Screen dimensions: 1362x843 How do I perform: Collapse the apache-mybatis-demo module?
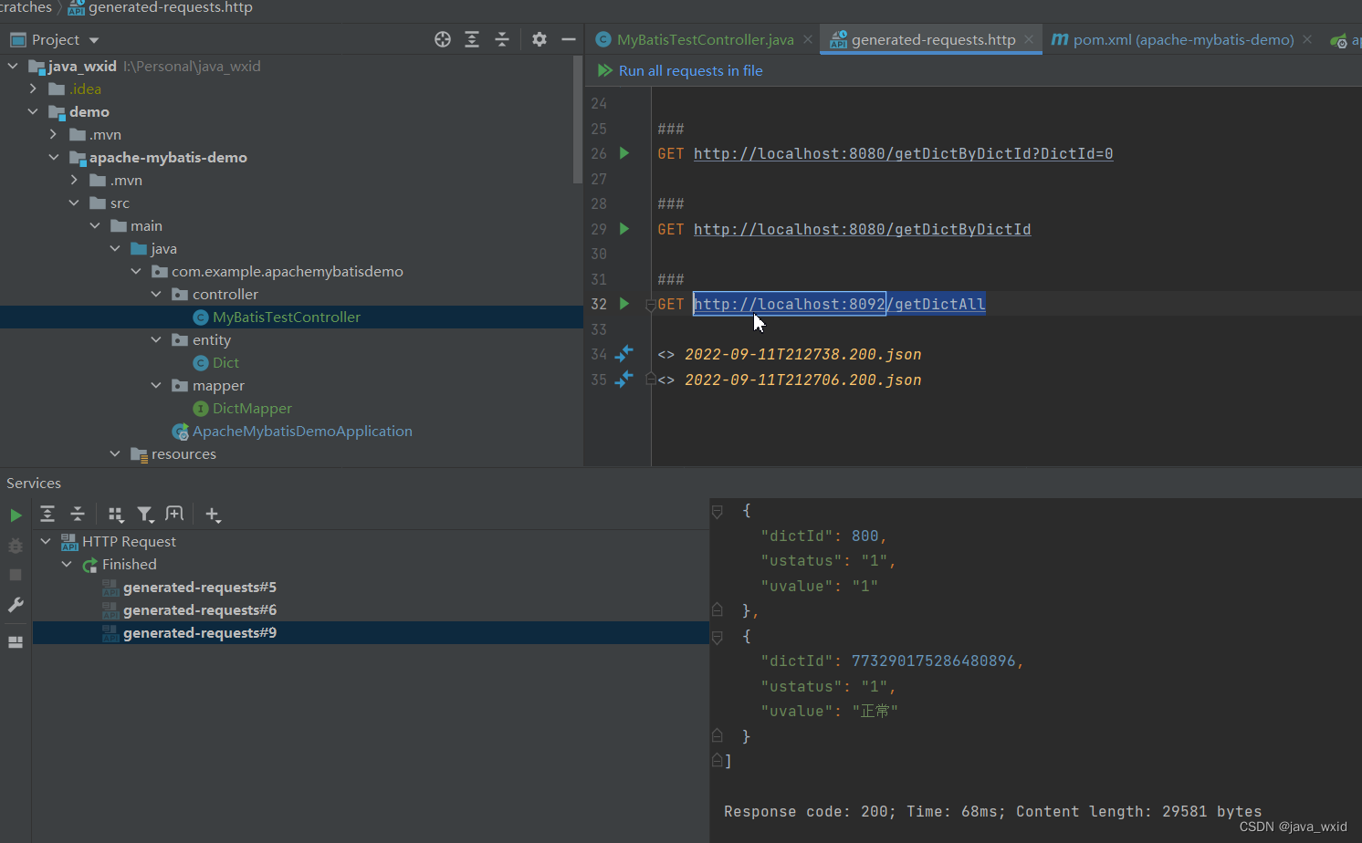(54, 157)
